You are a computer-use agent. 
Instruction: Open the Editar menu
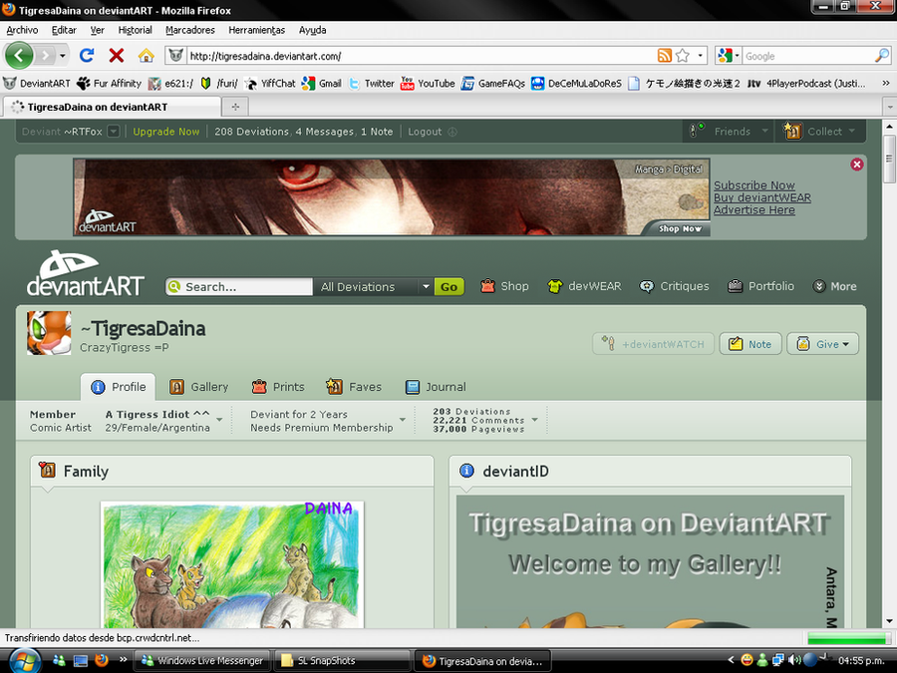(x=64, y=30)
